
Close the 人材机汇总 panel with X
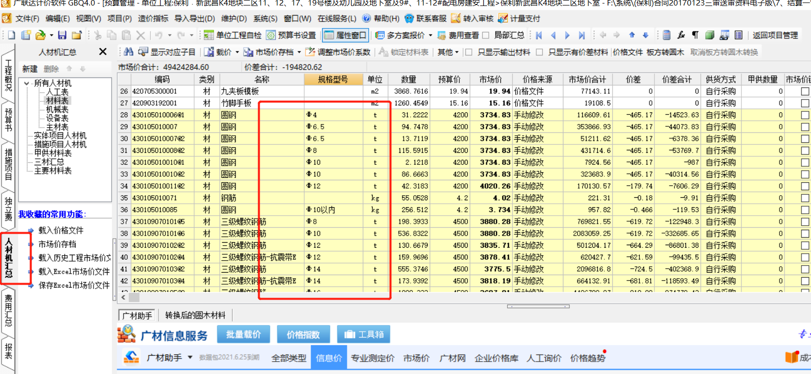pyautogui.click(x=103, y=51)
